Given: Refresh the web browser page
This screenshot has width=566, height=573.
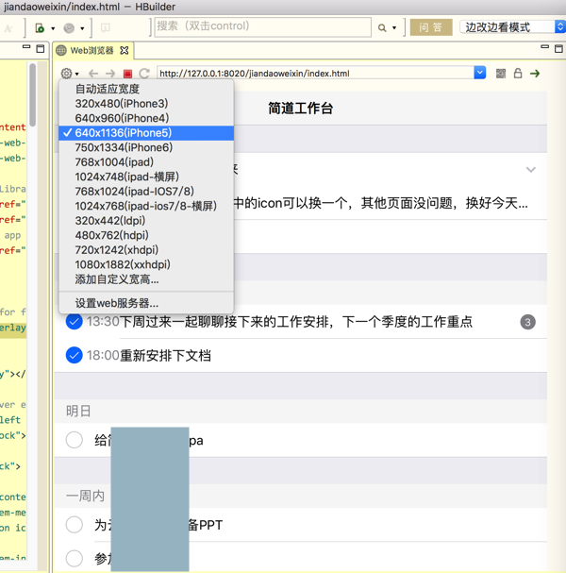Looking at the screenshot, I should tap(144, 74).
